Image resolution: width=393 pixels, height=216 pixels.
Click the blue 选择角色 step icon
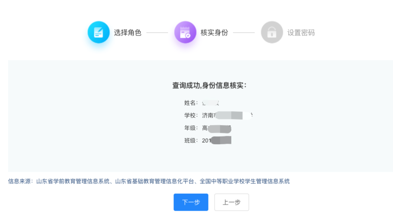98,32
